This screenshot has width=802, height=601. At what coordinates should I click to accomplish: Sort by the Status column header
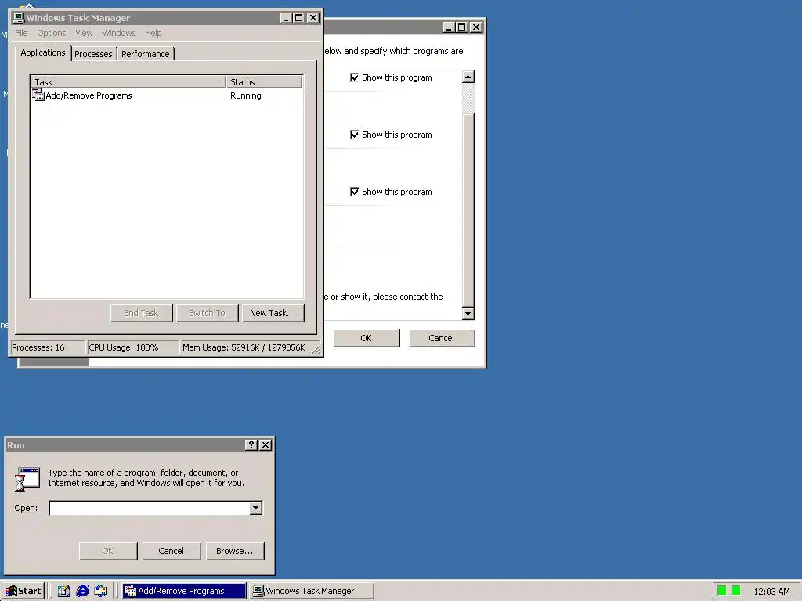264,81
